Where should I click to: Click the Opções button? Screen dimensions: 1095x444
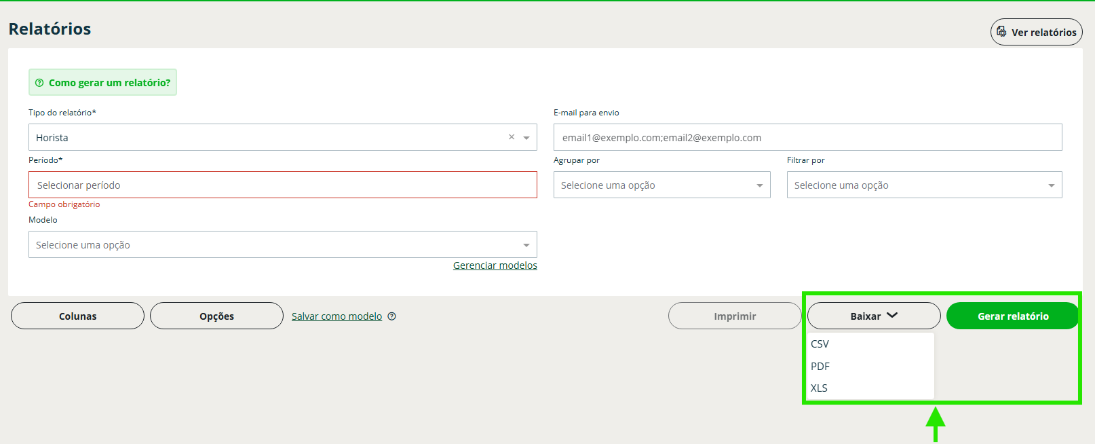216,316
